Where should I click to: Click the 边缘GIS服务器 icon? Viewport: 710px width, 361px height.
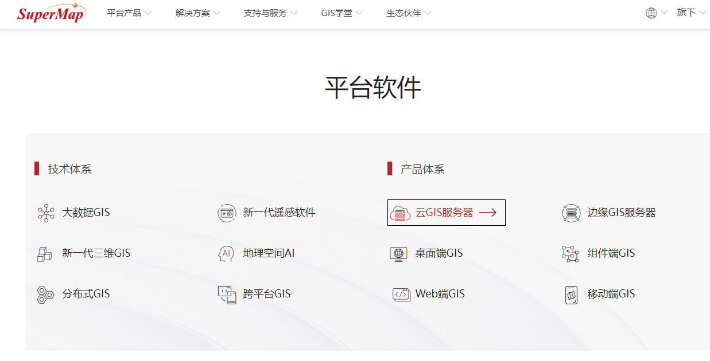point(571,213)
